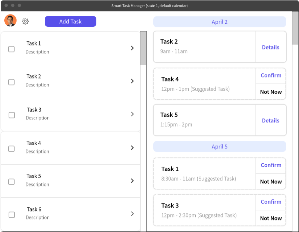The height and width of the screenshot is (232, 299).
Task: Open the settings gear icon
Action: [x=25, y=21]
